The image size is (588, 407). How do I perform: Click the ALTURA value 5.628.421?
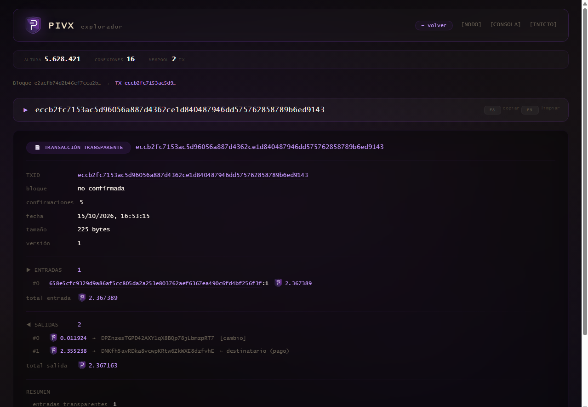63,59
